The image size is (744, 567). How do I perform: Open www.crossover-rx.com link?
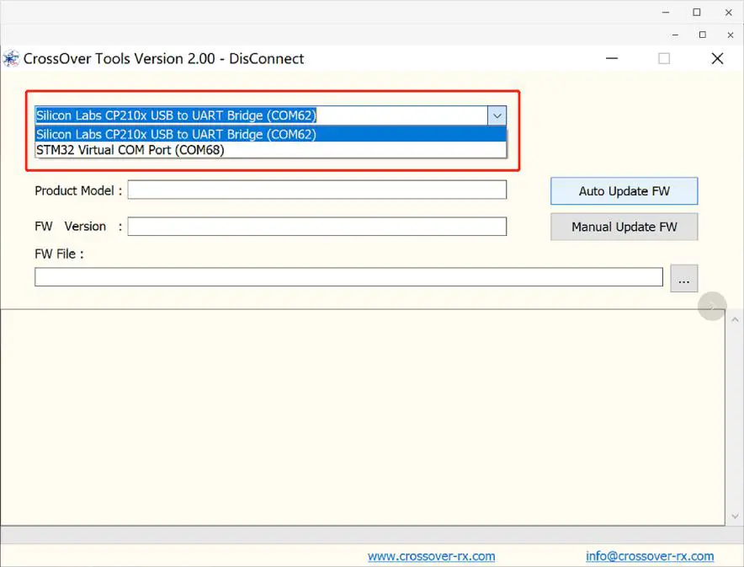(x=431, y=555)
